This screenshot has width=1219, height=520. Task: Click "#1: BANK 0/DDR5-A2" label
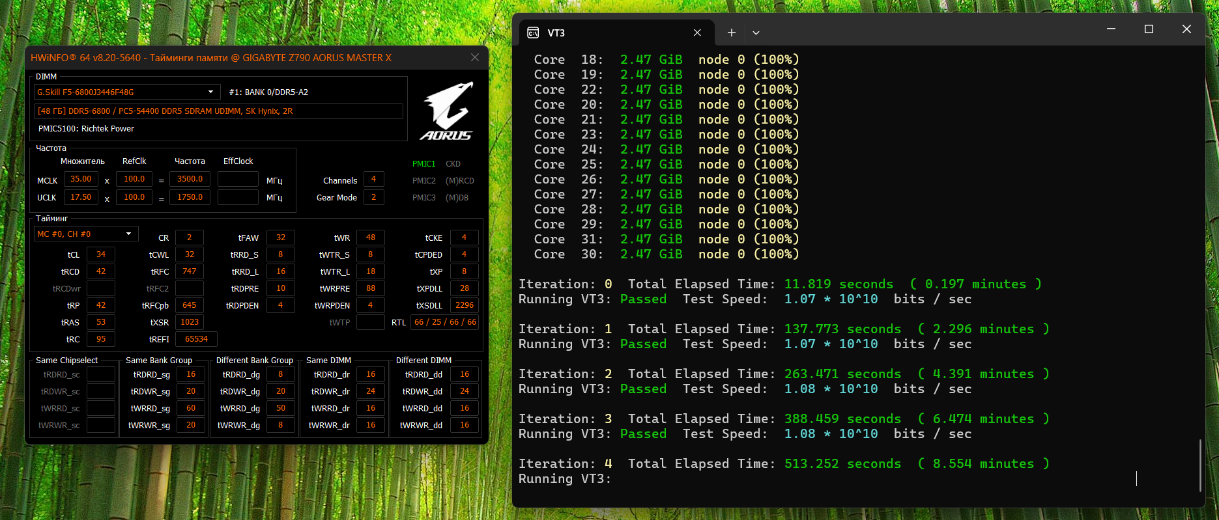coord(268,92)
